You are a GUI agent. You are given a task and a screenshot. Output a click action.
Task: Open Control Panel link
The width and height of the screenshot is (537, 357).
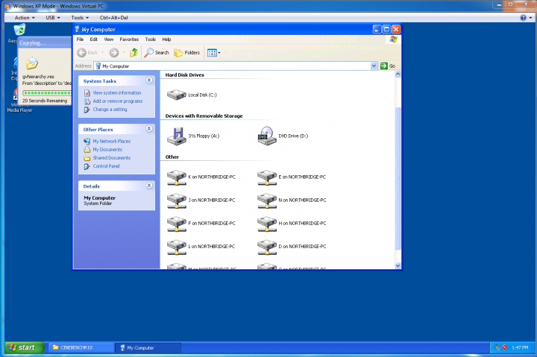click(106, 166)
